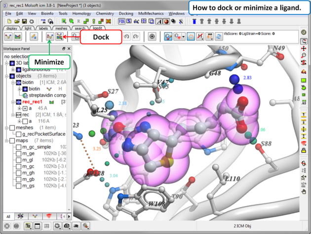Switch to the display tab
The width and height of the screenshot is (311, 234).
pyautogui.click(x=12, y=28)
